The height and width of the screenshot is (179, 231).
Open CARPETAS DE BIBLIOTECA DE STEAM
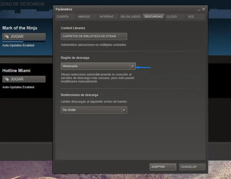pyautogui.click(x=94, y=36)
